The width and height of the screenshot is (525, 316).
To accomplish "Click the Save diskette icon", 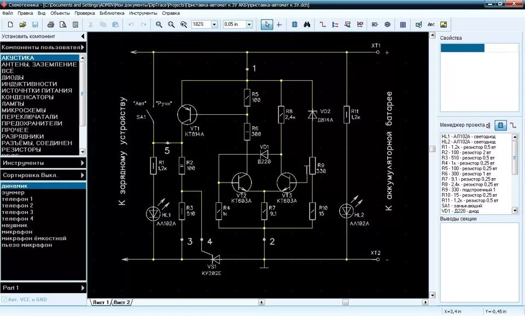I will (x=35, y=25).
